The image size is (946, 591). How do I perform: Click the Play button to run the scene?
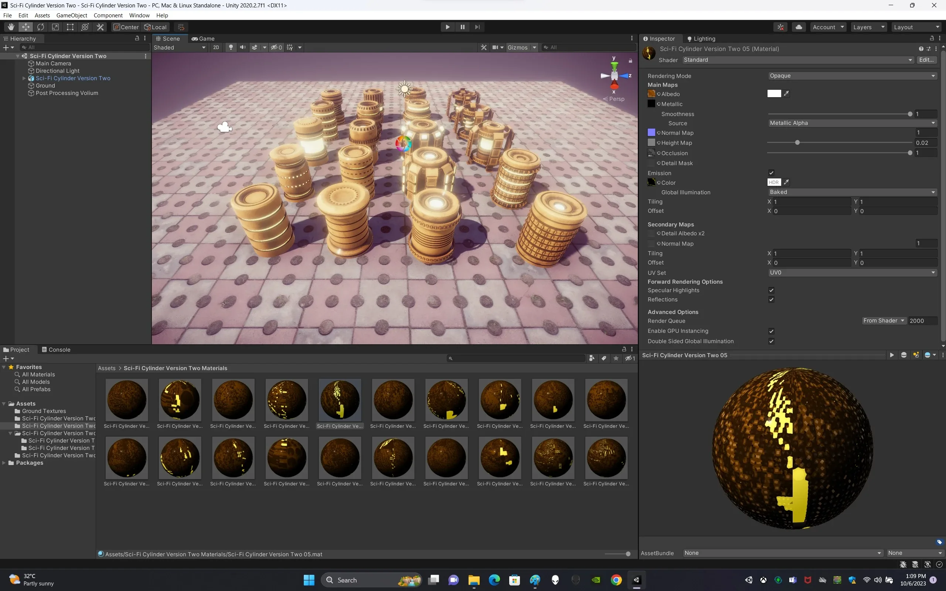pos(448,27)
